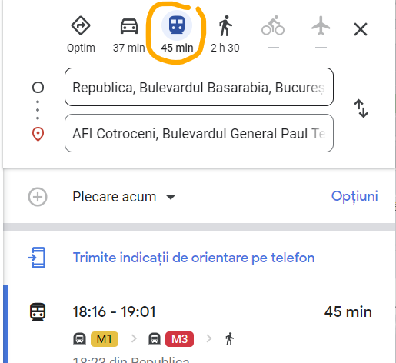The height and width of the screenshot is (363, 396).
Task: Open the Plecare acum dropdown
Action: pyautogui.click(x=124, y=197)
